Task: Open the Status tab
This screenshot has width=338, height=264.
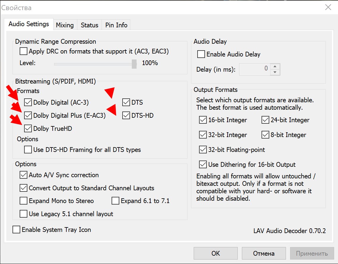Action: [89, 25]
